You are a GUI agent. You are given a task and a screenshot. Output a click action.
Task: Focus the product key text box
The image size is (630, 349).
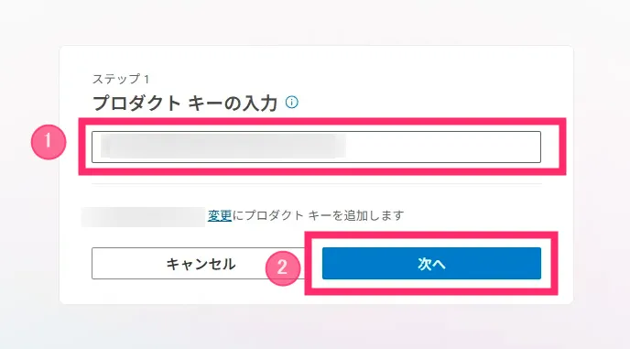(316, 147)
